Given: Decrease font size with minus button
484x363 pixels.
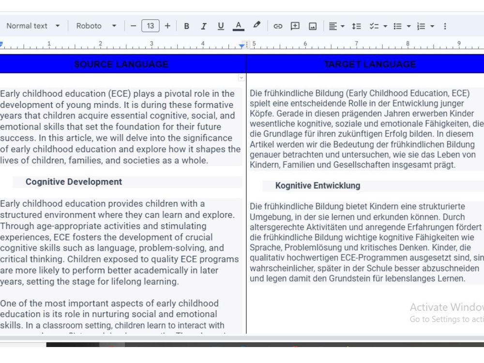Looking at the screenshot, I should click(134, 26).
